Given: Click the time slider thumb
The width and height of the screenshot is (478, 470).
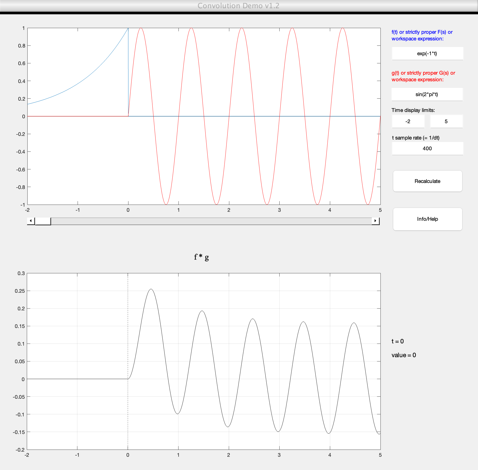Looking at the screenshot, I should [x=43, y=221].
